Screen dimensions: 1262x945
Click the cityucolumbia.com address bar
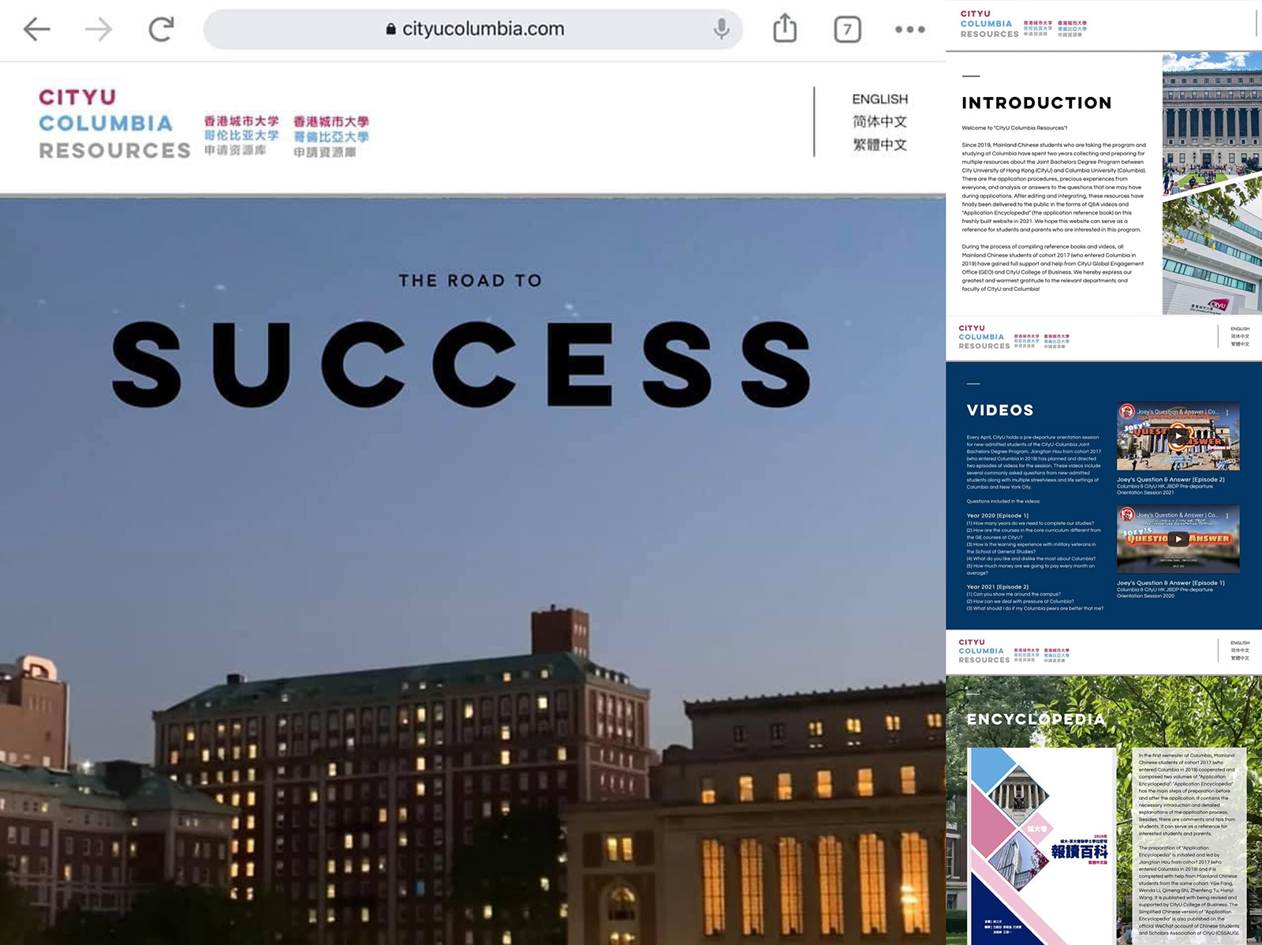(475, 29)
